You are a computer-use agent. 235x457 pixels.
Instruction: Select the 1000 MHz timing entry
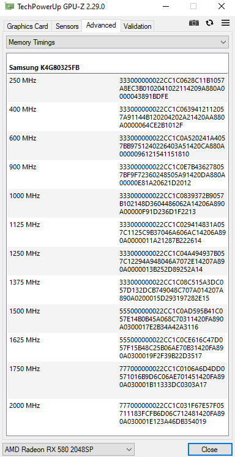coord(117,204)
